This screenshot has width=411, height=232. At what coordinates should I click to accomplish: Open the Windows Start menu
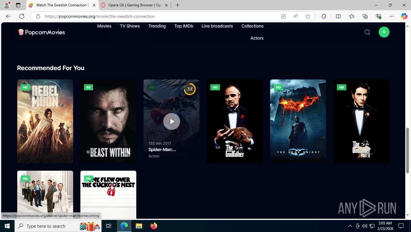click(7, 226)
